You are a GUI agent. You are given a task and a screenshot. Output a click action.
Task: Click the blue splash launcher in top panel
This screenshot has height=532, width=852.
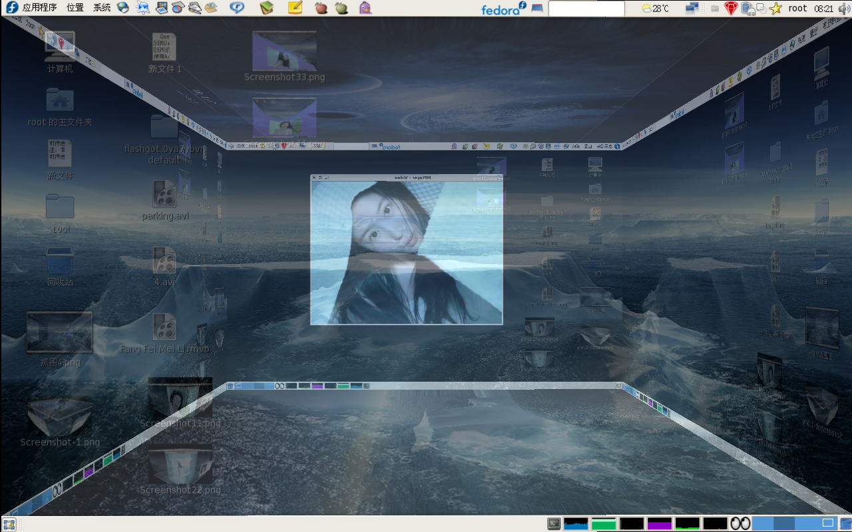(142, 8)
